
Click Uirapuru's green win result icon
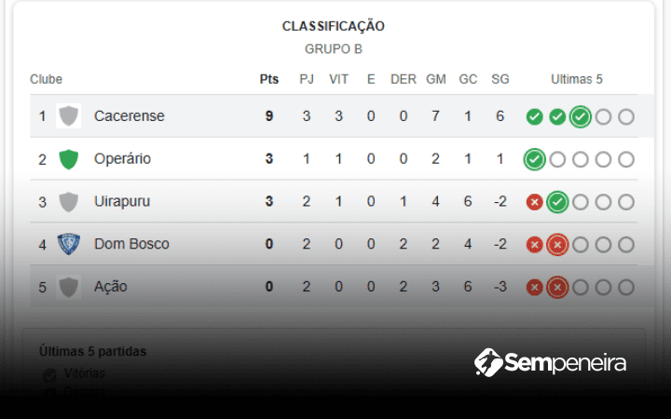pyautogui.click(x=557, y=202)
